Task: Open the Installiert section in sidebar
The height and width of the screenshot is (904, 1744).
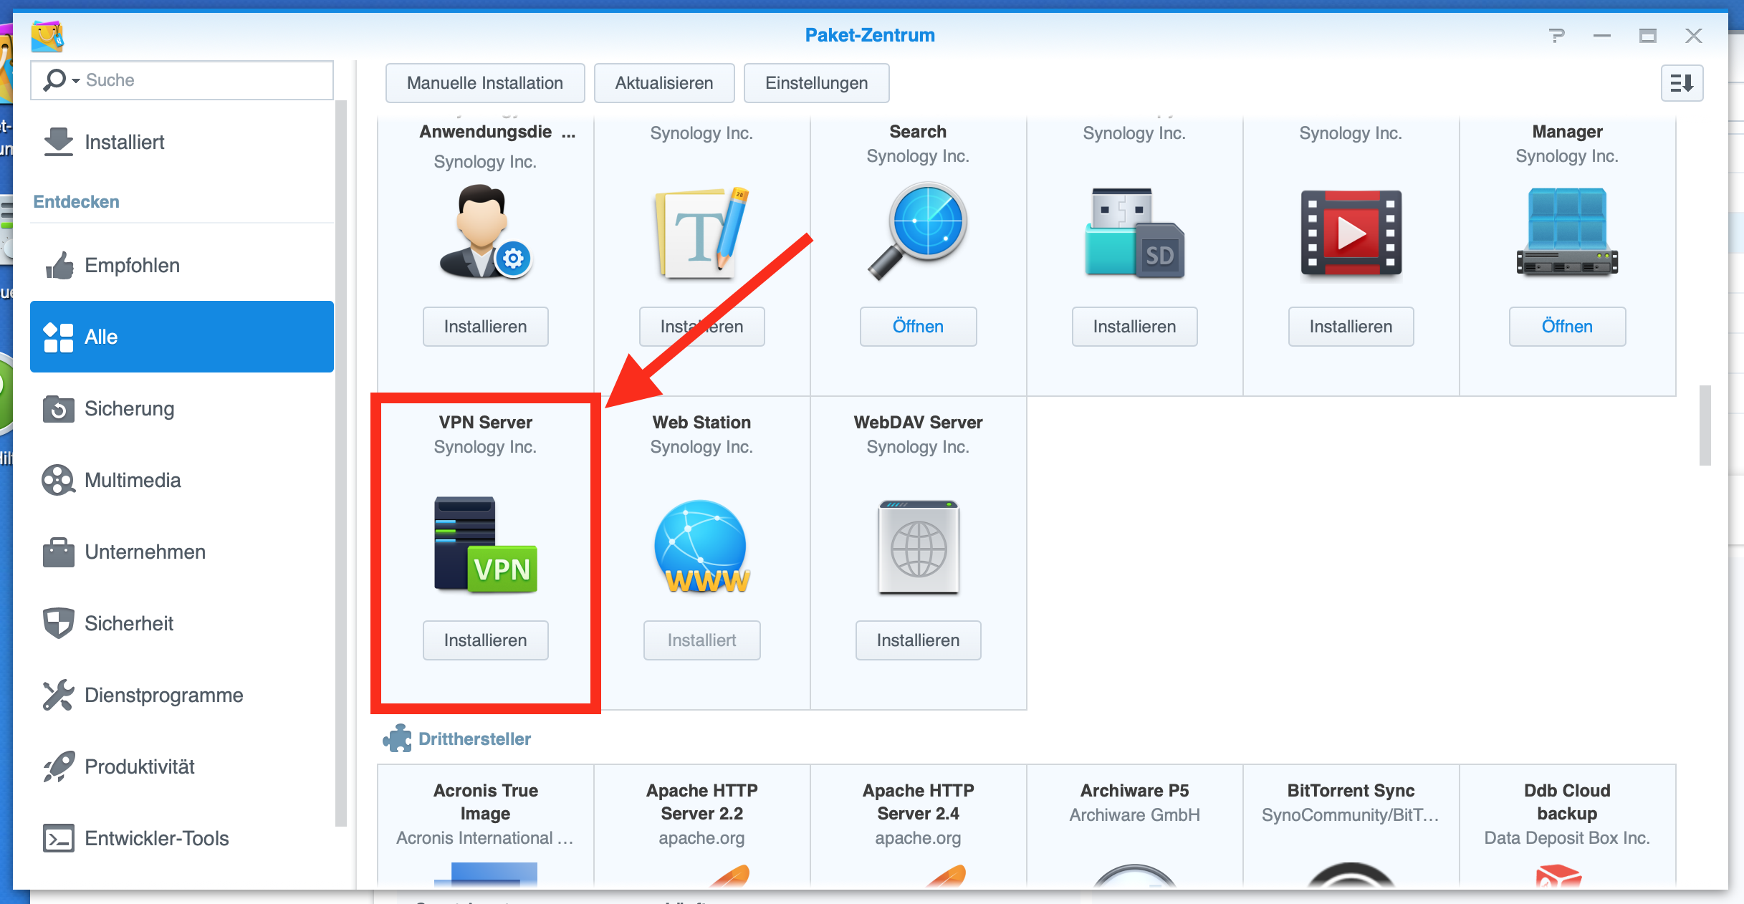Action: click(124, 142)
